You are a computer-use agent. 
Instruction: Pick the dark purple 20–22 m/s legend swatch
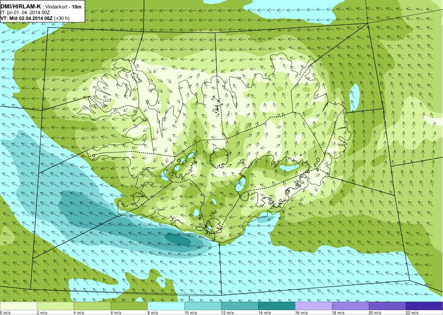pos(387,306)
